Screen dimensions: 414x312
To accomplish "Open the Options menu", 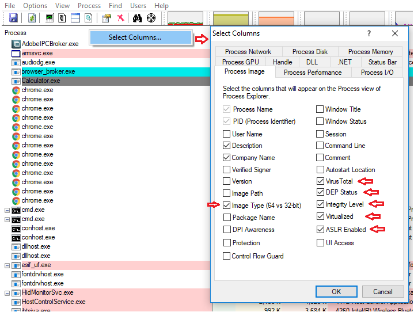I will [35, 6].
